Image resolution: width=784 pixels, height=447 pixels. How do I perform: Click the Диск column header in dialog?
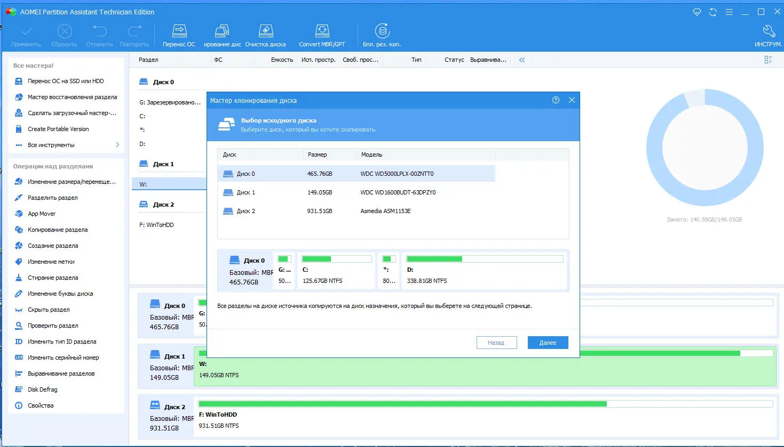(260, 155)
